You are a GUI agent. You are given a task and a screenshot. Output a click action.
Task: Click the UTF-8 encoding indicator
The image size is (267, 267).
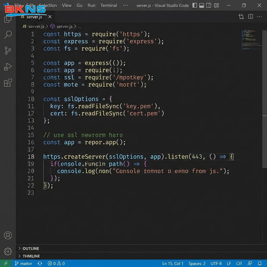216,263
